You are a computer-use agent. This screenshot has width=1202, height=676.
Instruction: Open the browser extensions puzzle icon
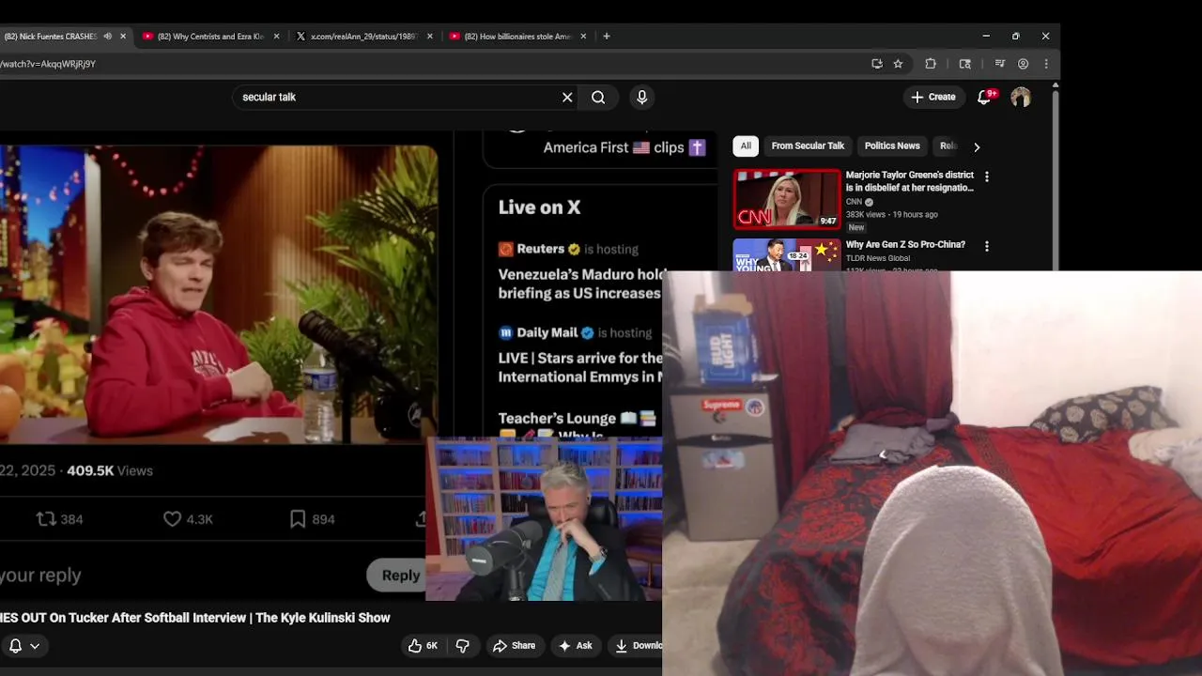pyautogui.click(x=931, y=64)
